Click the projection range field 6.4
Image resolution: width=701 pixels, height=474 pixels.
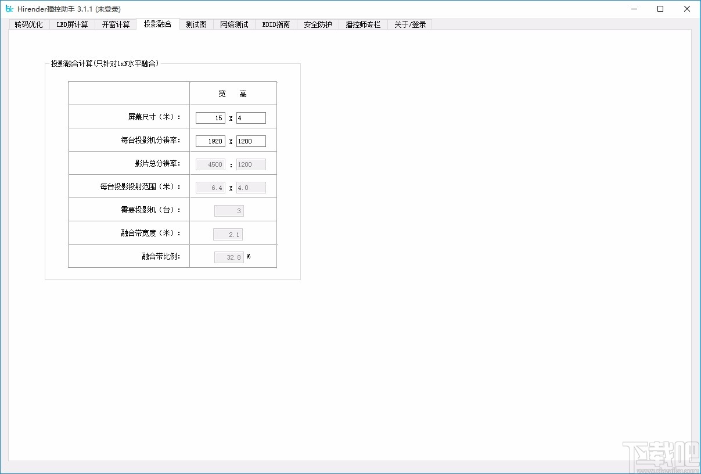point(210,187)
